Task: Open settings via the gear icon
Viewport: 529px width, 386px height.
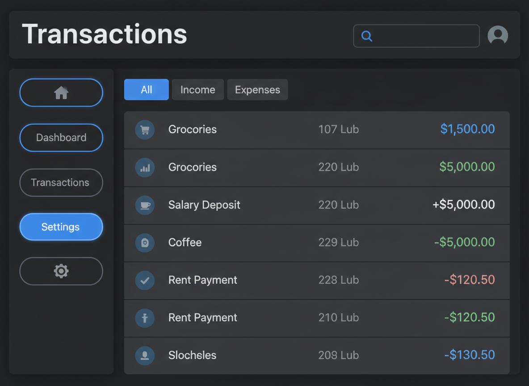Action: coord(61,271)
